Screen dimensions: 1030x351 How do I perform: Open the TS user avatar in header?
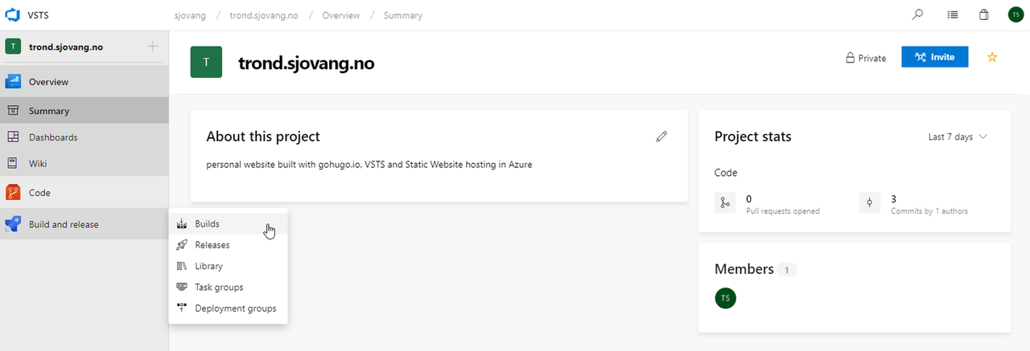coord(1016,14)
